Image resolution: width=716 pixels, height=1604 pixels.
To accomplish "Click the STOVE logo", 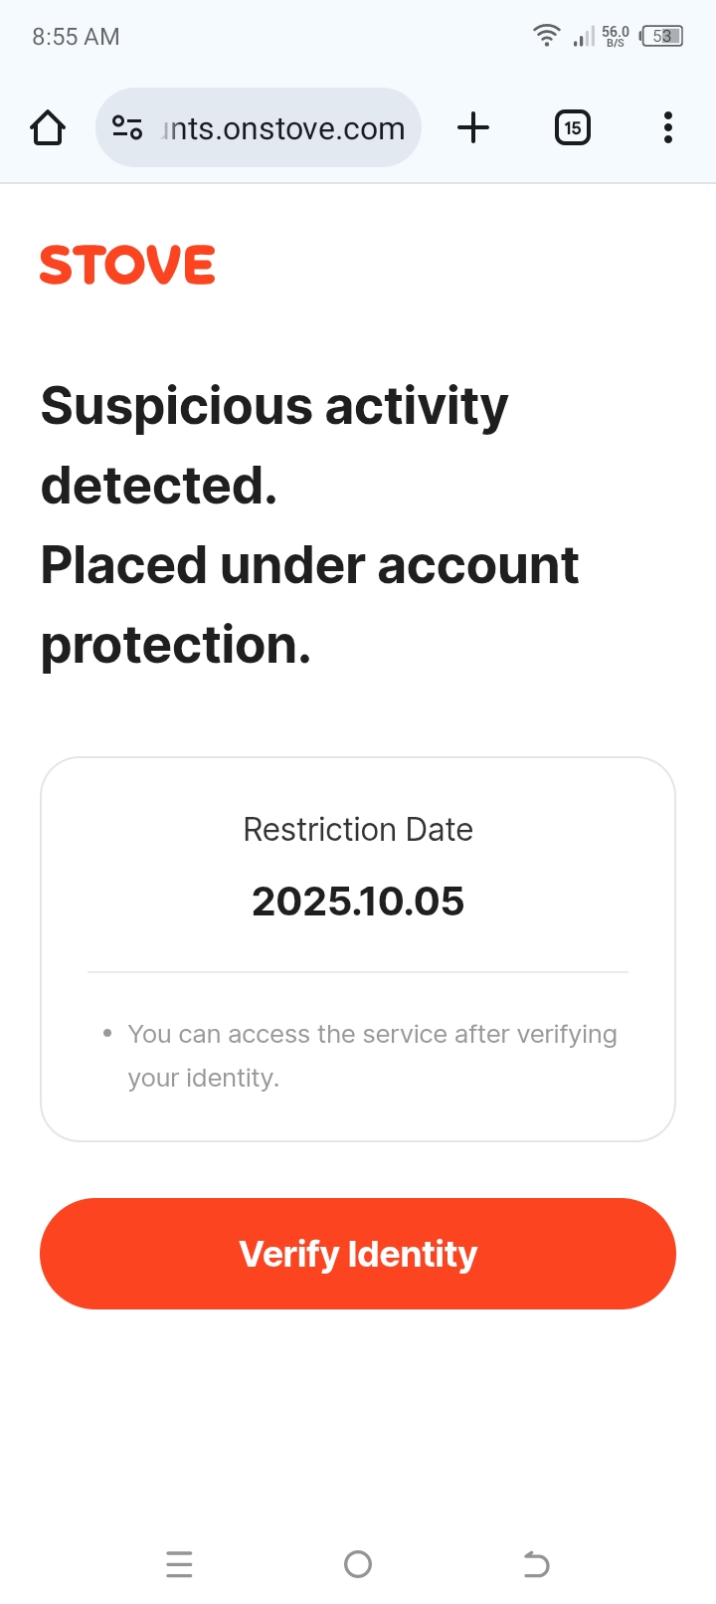I will [127, 266].
